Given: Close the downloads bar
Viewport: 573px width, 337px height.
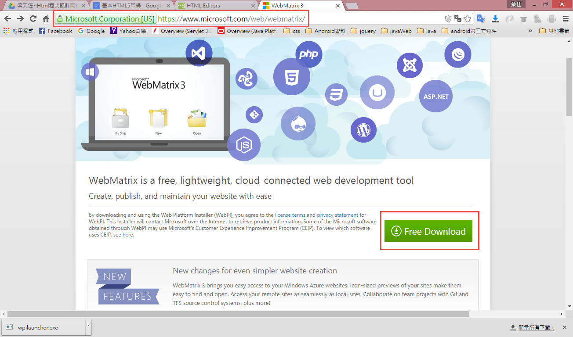Looking at the screenshot, I should pos(565,328).
